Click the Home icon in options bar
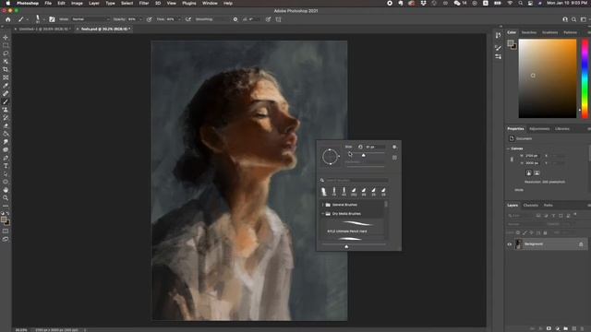591x332 pixels. point(8,19)
